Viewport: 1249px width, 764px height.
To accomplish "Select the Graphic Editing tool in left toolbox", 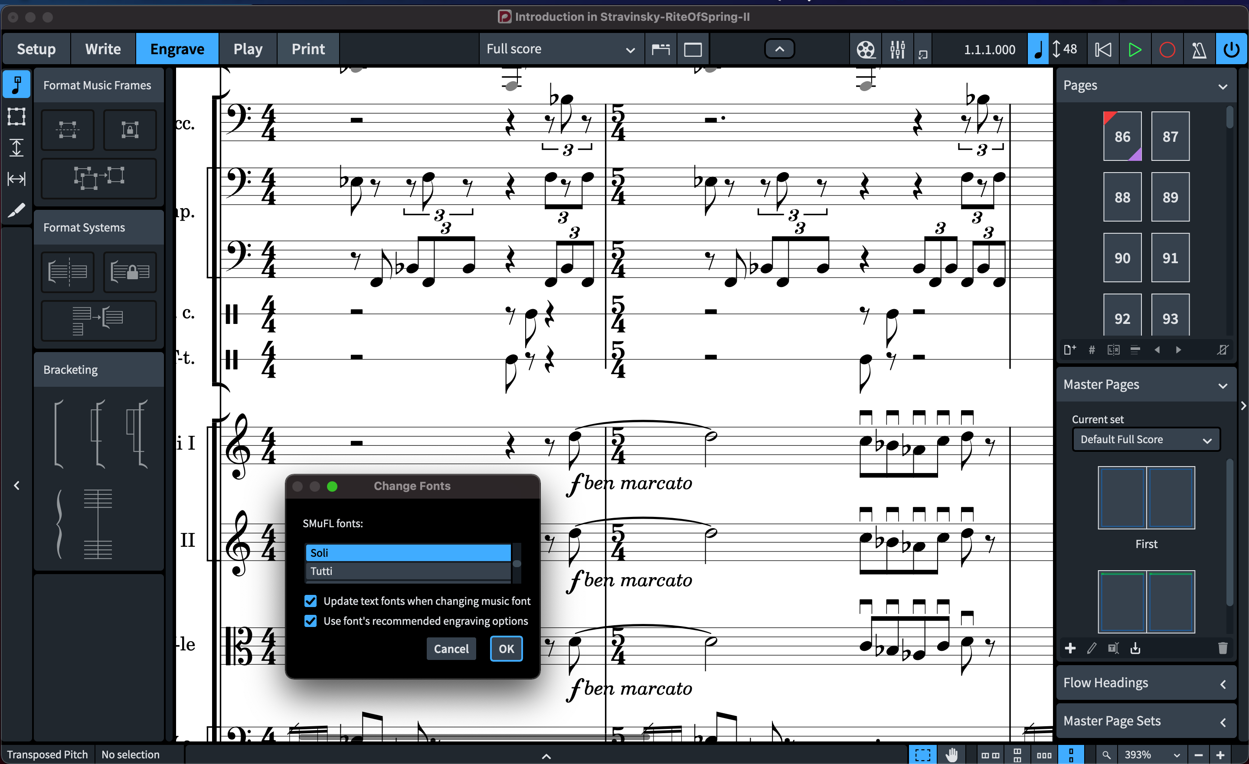I will pyautogui.click(x=16, y=84).
